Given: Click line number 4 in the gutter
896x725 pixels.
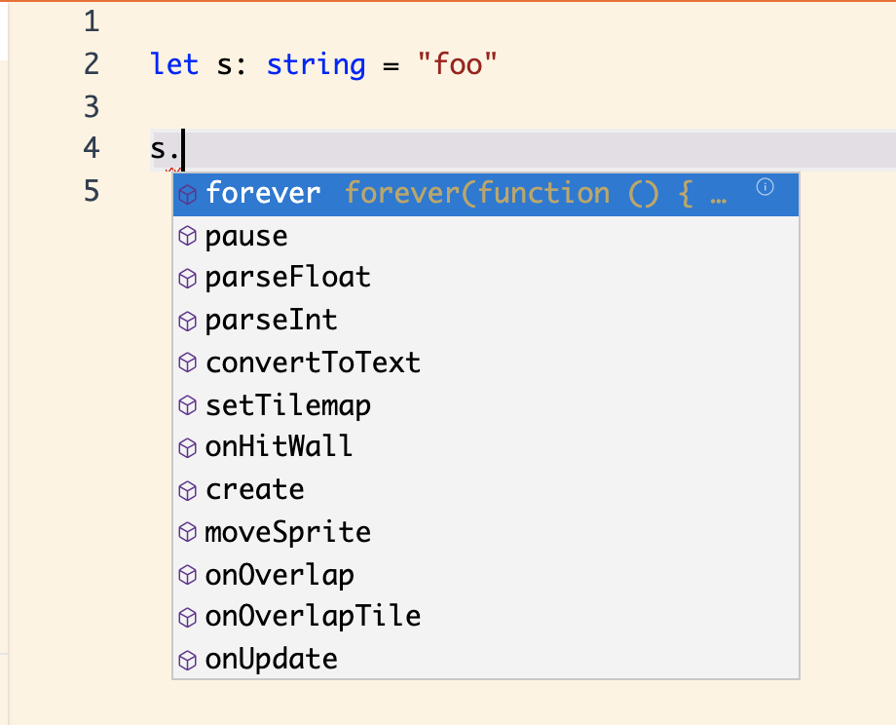Looking at the screenshot, I should pos(91,148).
